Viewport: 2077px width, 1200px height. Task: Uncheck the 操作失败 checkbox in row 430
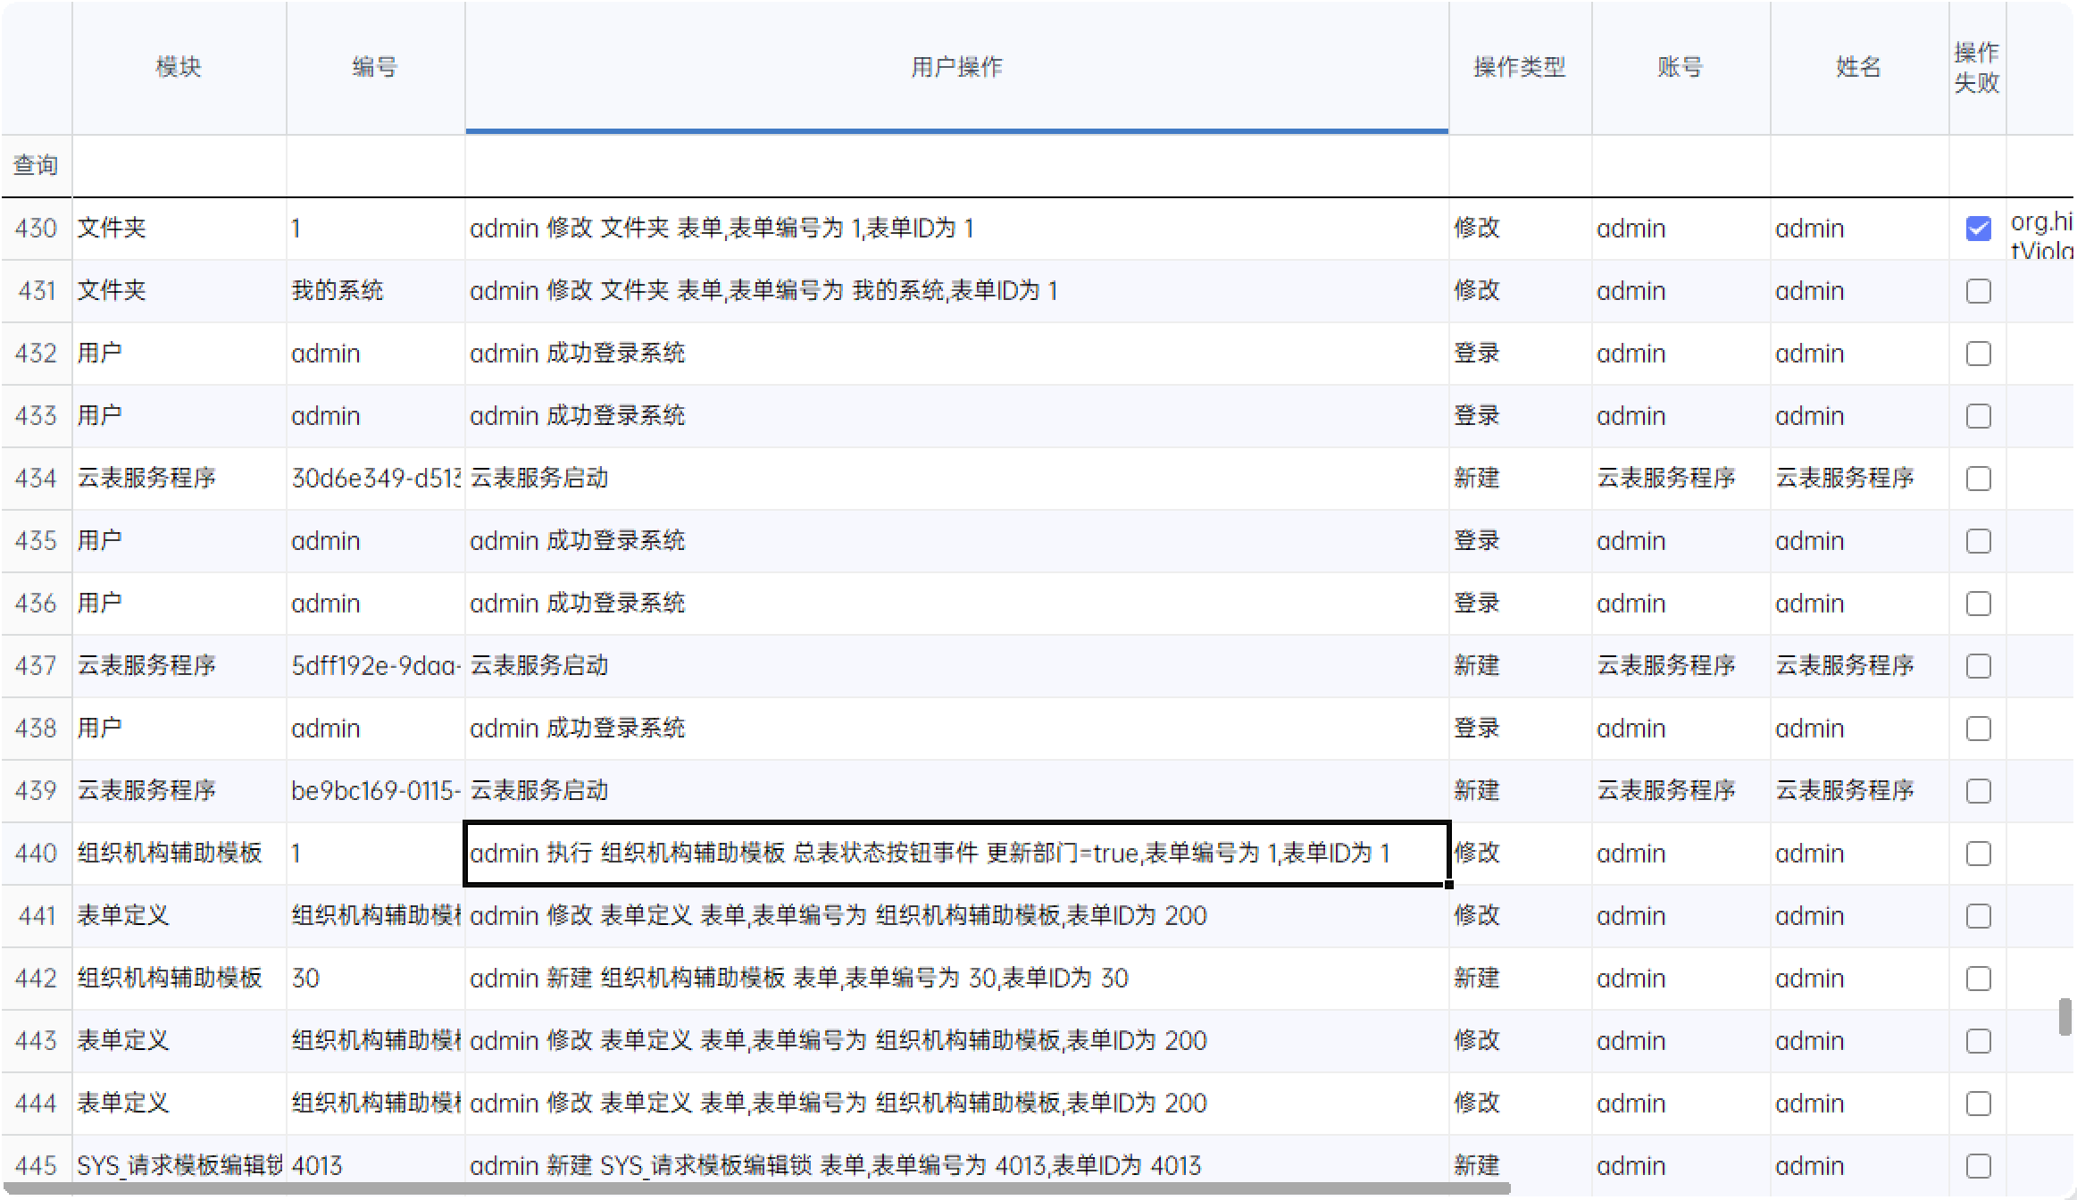coord(1978,229)
